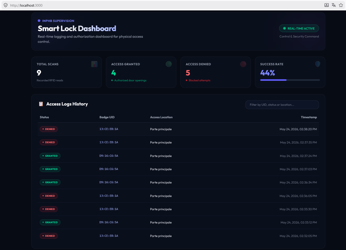The image size is (346, 250).
Task: Click DENIED badge in the 02:38:20 PM row
Action: coord(49,129)
